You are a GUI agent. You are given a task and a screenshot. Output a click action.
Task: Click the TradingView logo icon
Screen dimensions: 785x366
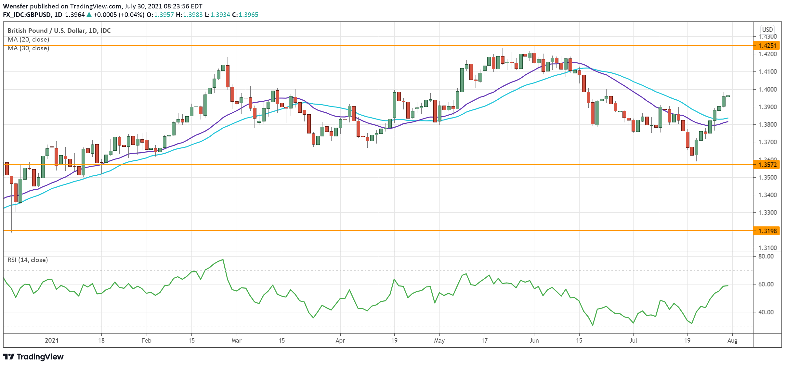click(x=9, y=357)
